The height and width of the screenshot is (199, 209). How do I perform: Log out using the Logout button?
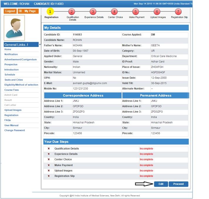[10, 11]
